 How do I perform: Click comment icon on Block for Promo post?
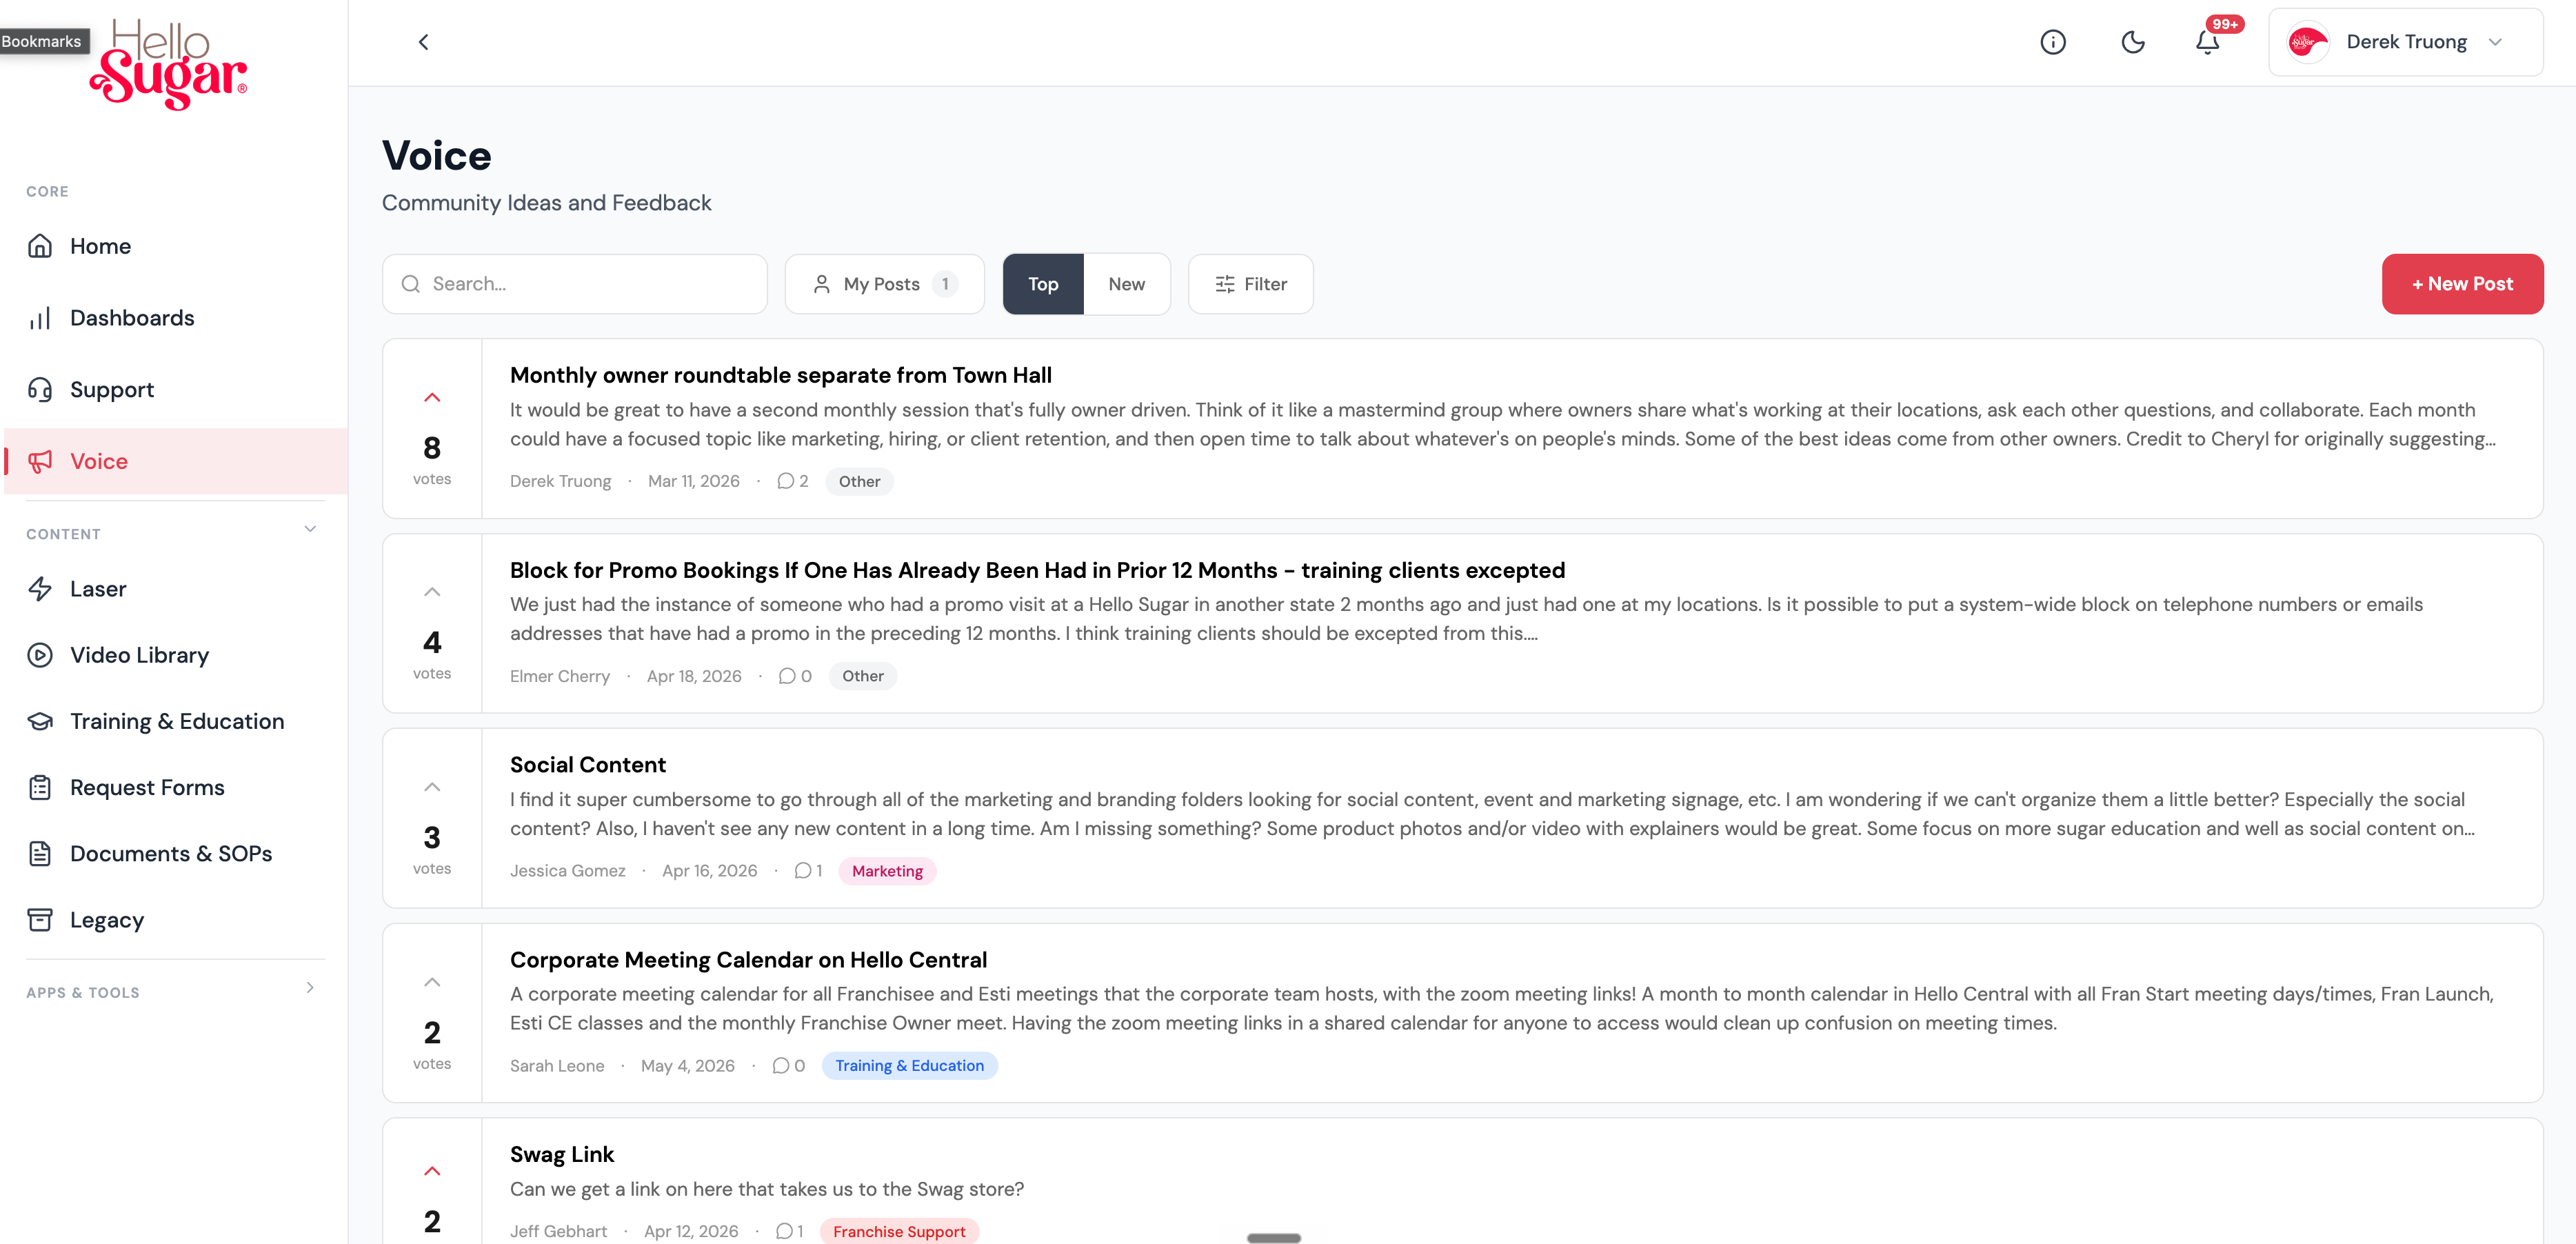(787, 676)
